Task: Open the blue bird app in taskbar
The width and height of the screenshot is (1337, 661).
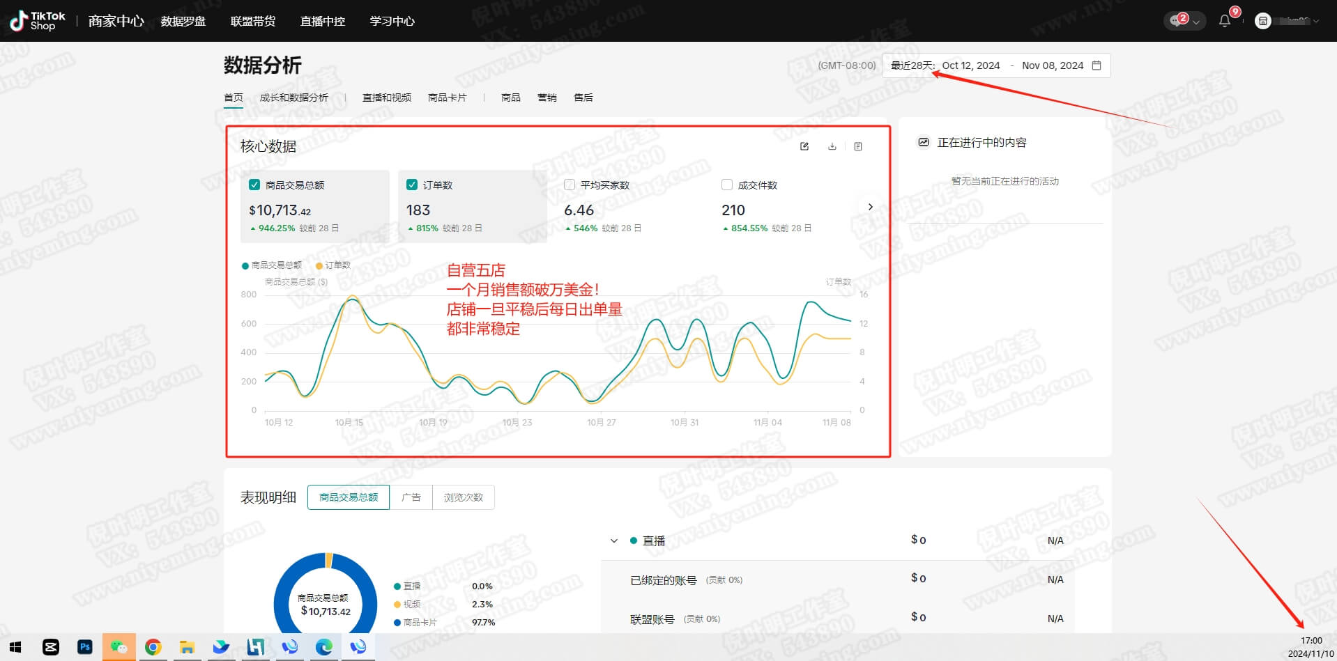Action: pyautogui.click(x=221, y=647)
